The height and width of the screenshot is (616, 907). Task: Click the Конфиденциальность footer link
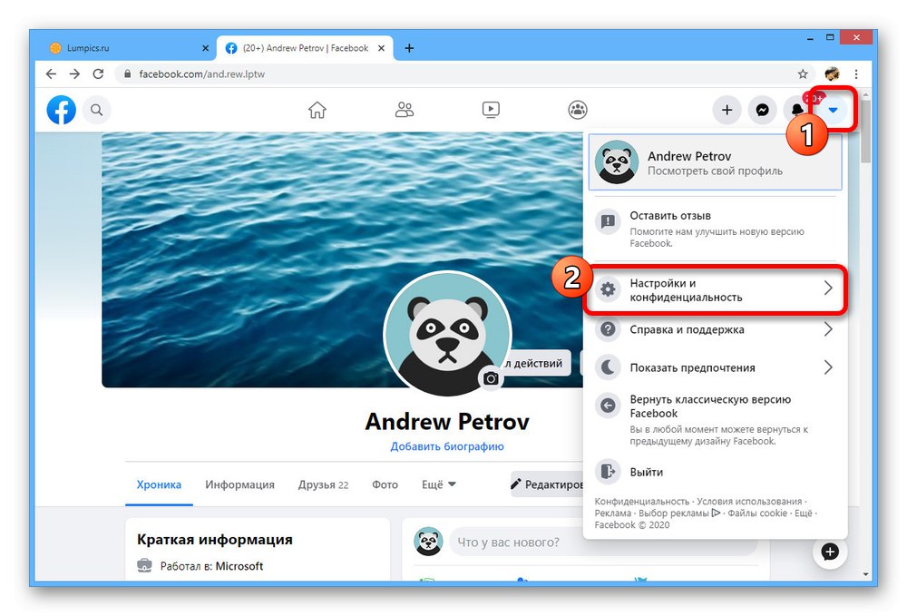[641, 502]
